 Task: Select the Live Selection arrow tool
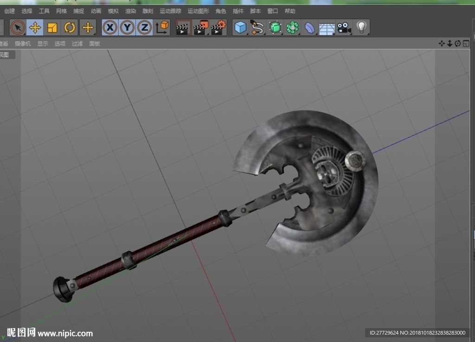pyautogui.click(x=18, y=27)
